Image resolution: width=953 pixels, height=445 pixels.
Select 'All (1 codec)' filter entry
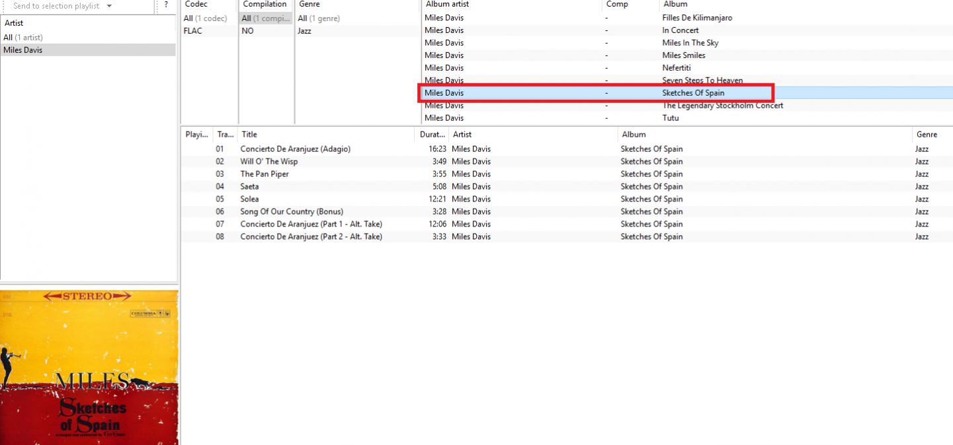[x=206, y=18]
